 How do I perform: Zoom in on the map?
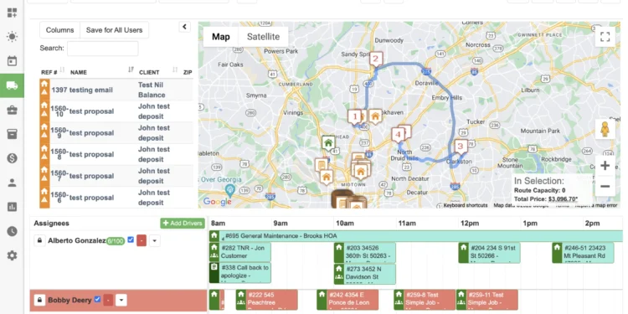605,166
